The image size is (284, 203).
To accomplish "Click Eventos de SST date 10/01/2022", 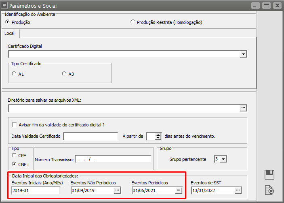I will click(x=213, y=190).
